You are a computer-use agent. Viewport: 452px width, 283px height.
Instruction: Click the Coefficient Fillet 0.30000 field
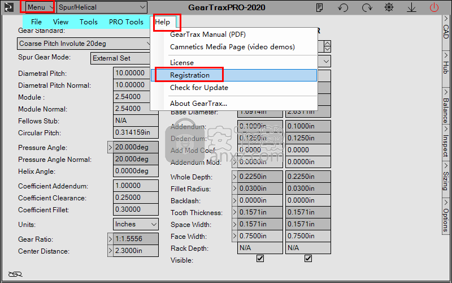coord(136,209)
